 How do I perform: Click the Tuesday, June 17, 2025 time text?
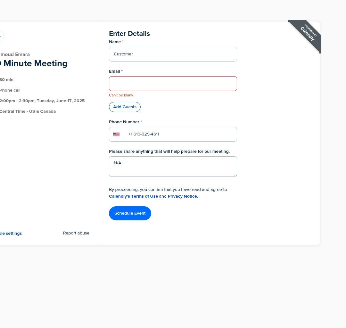tap(42, 101)
